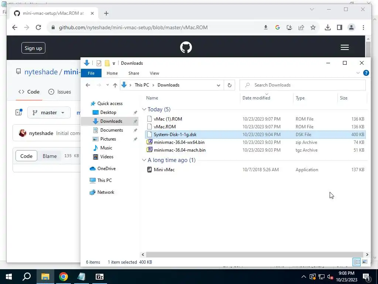Bookmark this page with the star icon

[313, 27]
